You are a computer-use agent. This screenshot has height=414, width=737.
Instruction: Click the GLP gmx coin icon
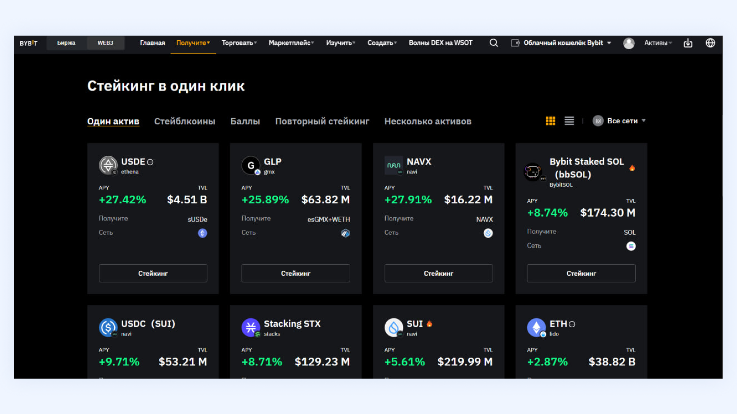coord(251,165)
